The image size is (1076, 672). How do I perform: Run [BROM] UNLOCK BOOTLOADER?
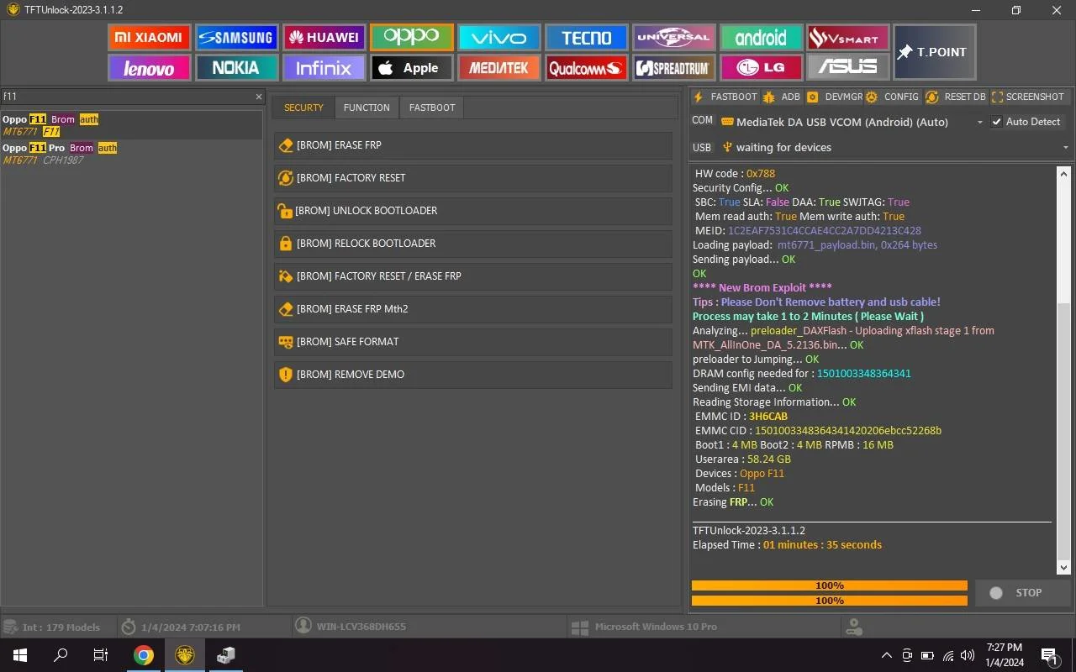473,210
